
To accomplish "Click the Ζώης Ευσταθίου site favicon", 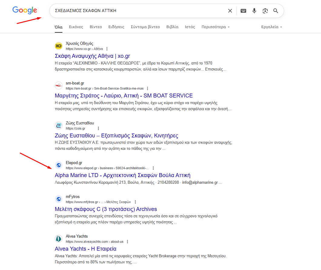I will (x=58, y=125).
